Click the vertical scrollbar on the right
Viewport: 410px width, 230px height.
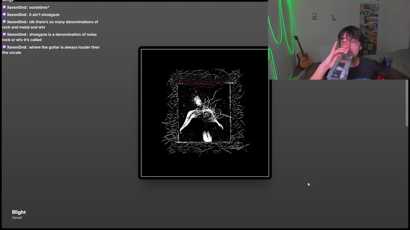[x=407, y=103]
